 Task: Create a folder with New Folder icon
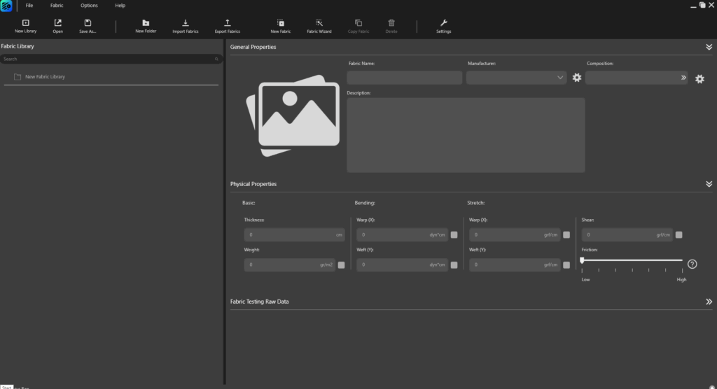[x=146, y=23]
